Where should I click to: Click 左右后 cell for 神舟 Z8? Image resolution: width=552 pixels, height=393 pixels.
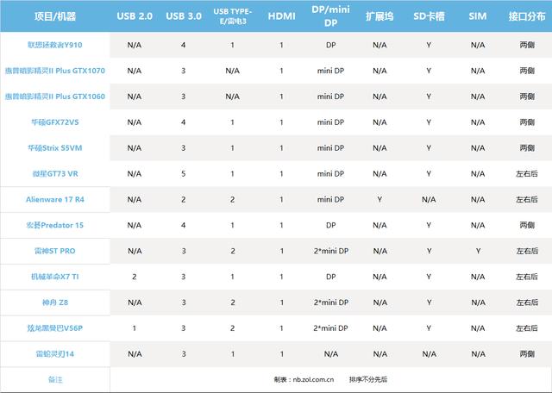click(x=527, y=303)
